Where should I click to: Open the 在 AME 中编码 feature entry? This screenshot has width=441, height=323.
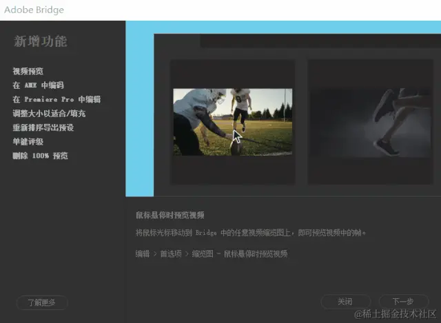click(x=39, y=85)
